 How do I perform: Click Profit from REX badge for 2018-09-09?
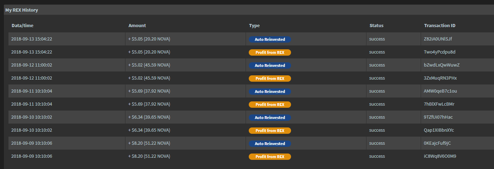coord(270,157)
